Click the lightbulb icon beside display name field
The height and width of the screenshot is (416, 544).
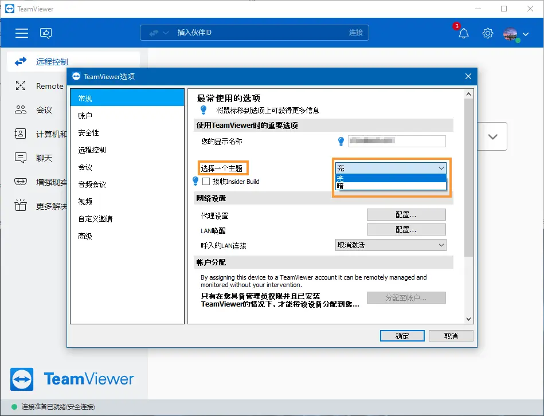coord(341,141)
